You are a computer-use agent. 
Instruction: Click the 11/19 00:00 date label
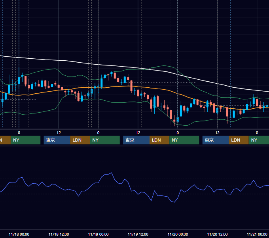(x=98, y=234)
